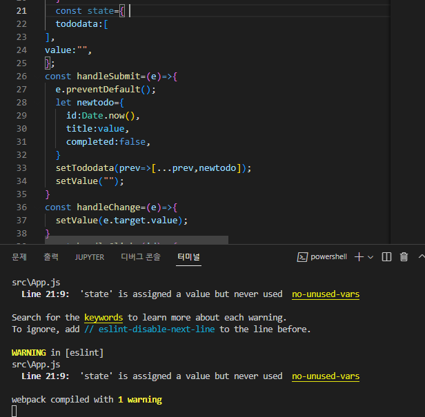Follow the keywords link in terminal
The height and width of the screenshot is (417, 425).
tap(103, 318)
